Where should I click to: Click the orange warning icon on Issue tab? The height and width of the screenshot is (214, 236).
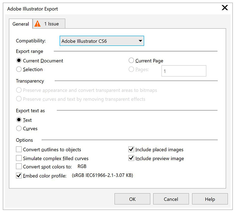38,24
